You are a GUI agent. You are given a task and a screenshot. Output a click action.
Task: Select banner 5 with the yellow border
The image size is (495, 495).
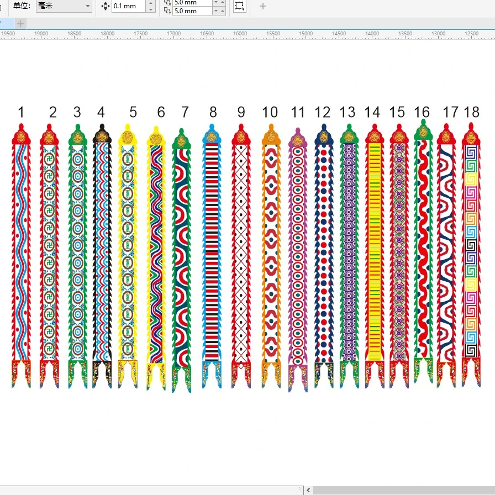pyautogui.click(x=128, y=249)
